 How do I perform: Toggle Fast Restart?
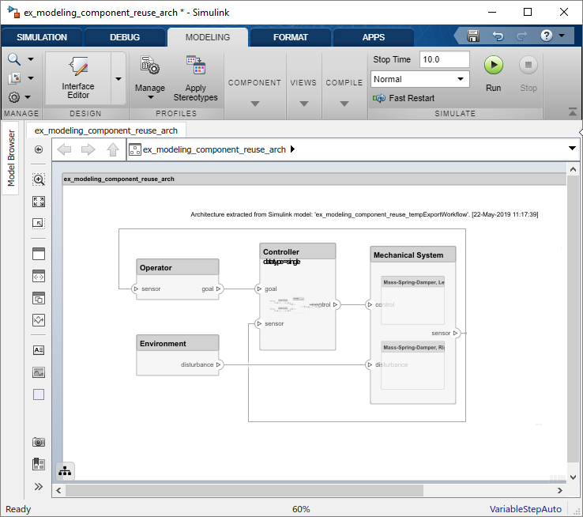404,98
